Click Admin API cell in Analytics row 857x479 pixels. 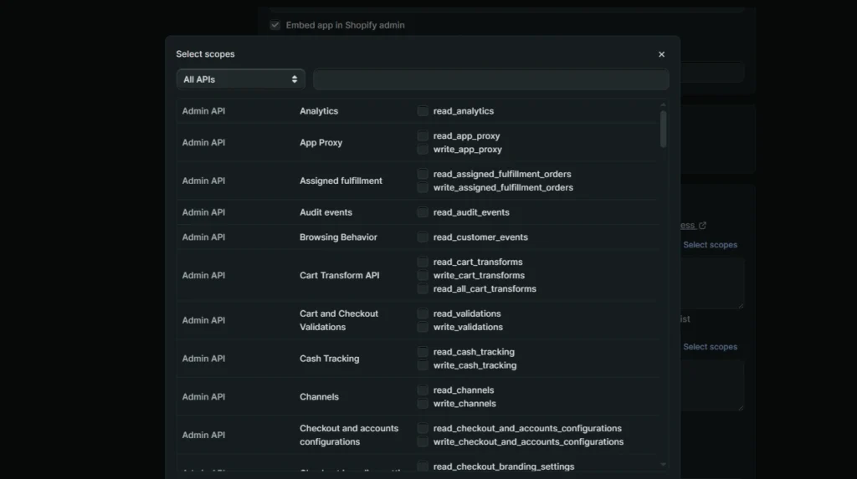(203, 111)
